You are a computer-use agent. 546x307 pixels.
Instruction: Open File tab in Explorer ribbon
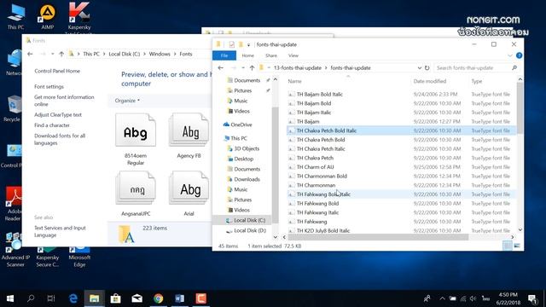tap(224, 55)
